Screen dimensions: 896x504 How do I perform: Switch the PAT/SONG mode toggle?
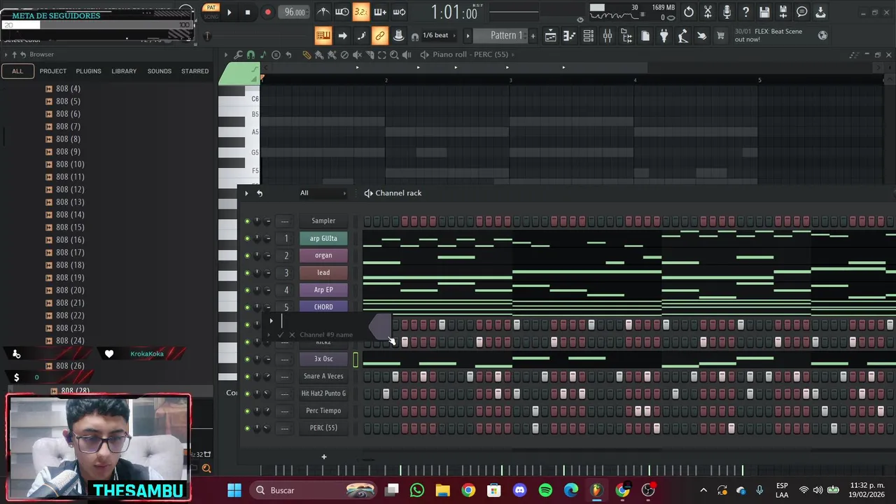pyautogui.click(x=211, y=12)
